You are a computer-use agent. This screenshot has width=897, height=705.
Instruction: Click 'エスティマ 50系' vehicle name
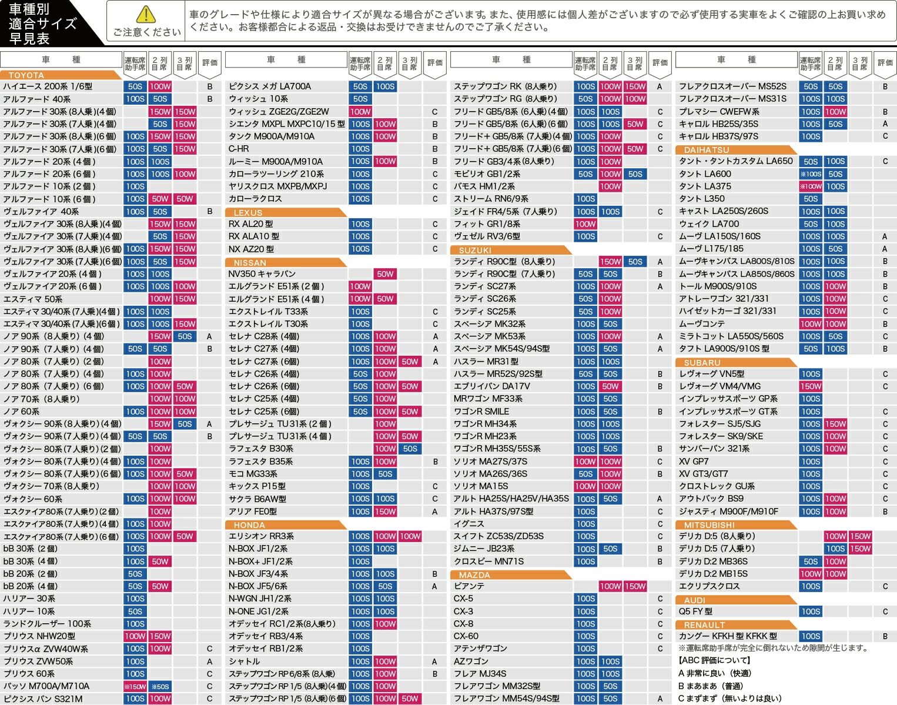pos(32,299)
